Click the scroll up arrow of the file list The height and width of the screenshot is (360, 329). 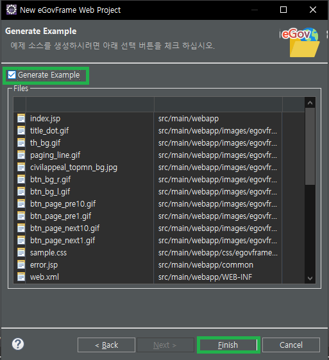click(310, 103)
